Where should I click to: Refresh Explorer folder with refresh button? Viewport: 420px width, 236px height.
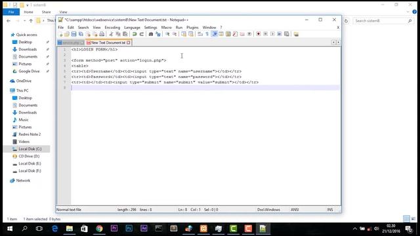pos(346,20)
